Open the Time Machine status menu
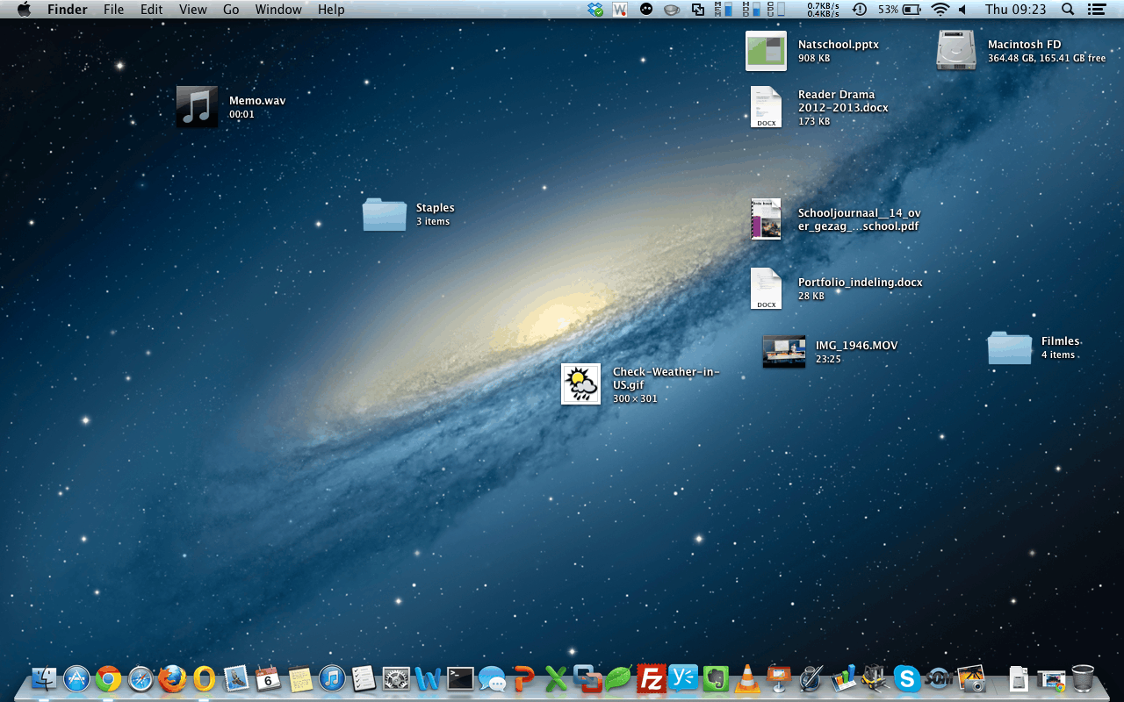The width and height of the screenshot is (1124, 702). [x=860, y=10]
